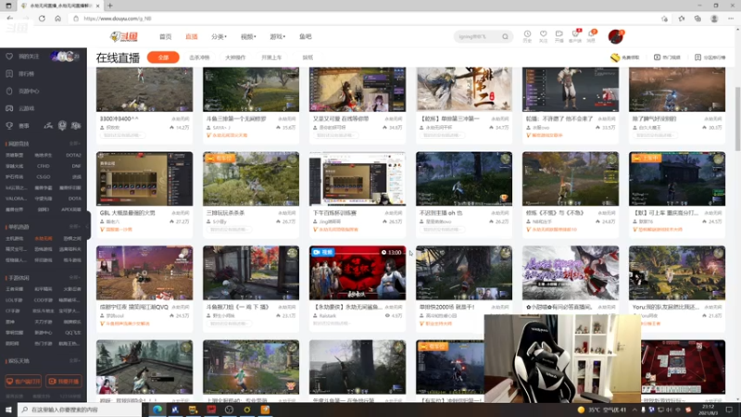The width and height of the screenshot is (741, 417).
Task: Open the history clock icon
Action: pyautogui.click(x=527, y=36)
